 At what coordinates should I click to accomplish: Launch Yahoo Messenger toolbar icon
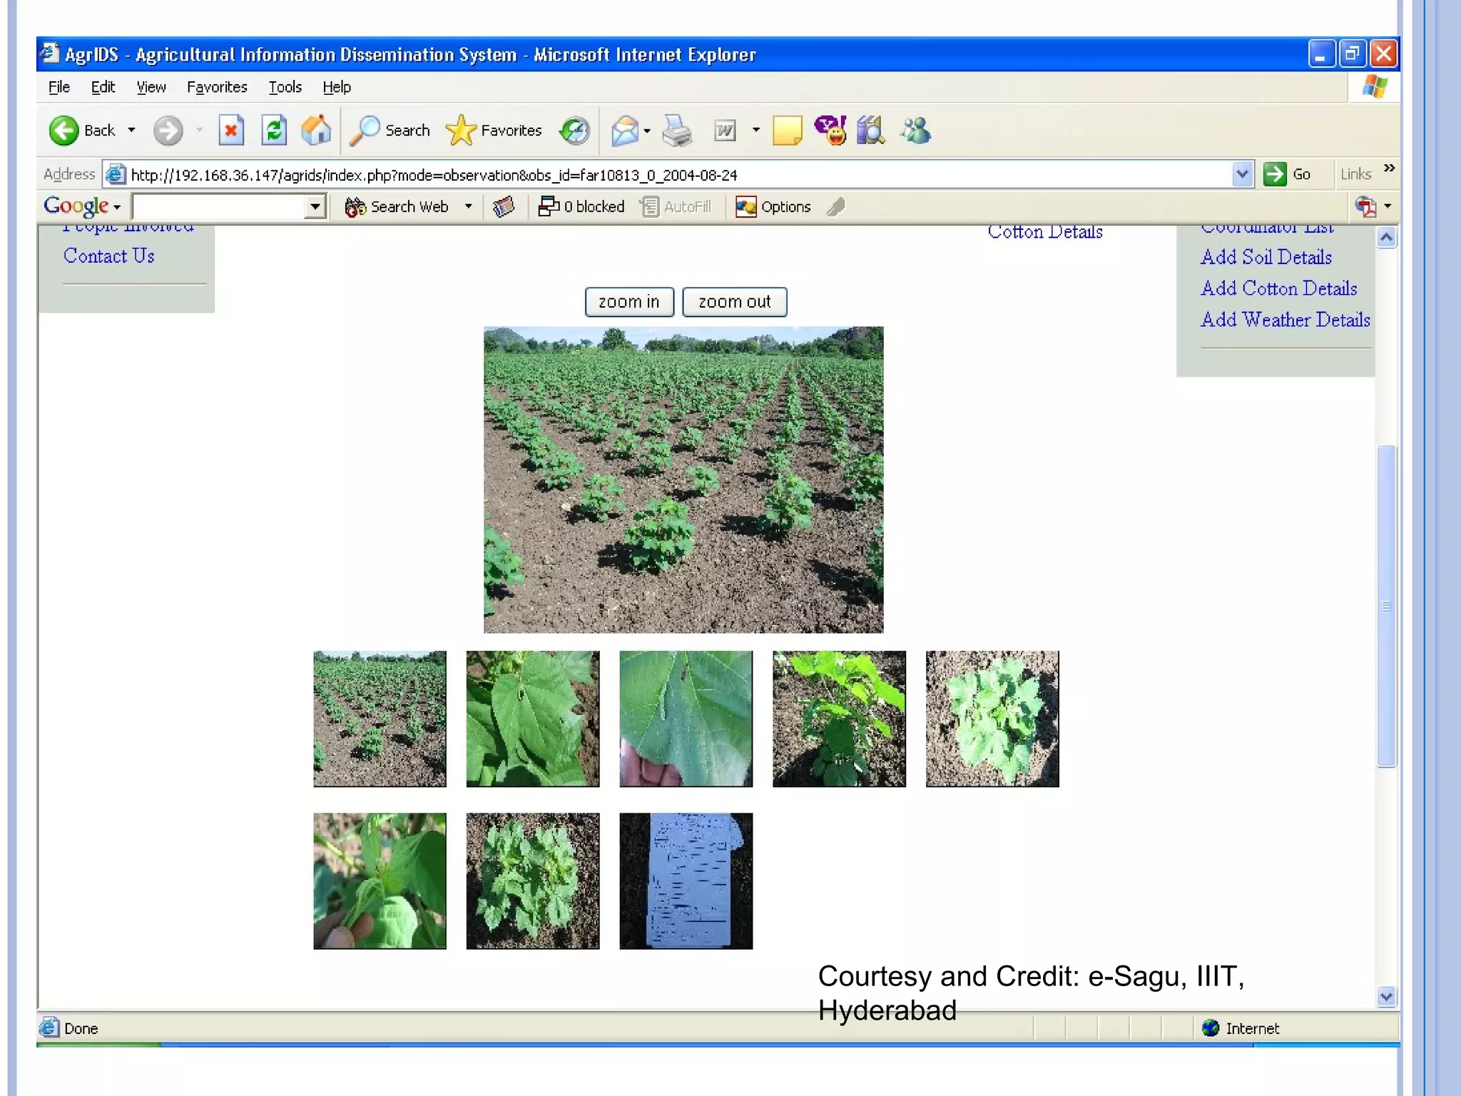830,131
